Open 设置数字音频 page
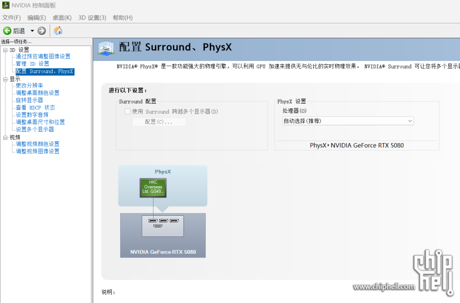460x303 pixels. click(x=32, y=115)
